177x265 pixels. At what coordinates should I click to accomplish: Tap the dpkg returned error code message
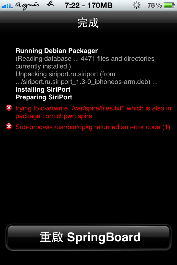[x=93, y=127]
